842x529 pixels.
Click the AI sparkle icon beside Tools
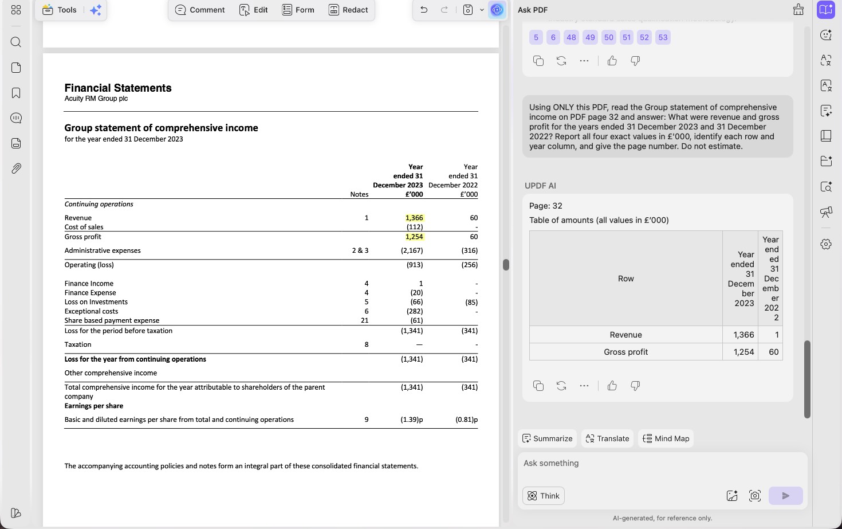coord(95,10)
